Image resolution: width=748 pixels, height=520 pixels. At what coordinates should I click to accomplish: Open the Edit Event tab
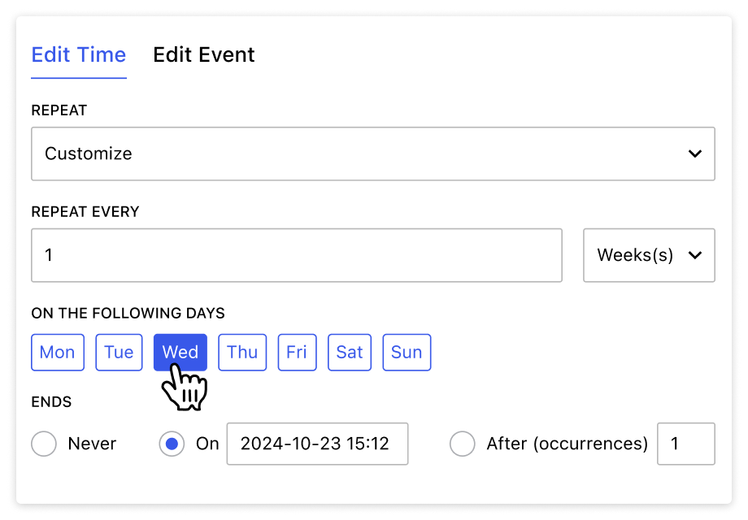pyautogui.click(x=203, y=55)
